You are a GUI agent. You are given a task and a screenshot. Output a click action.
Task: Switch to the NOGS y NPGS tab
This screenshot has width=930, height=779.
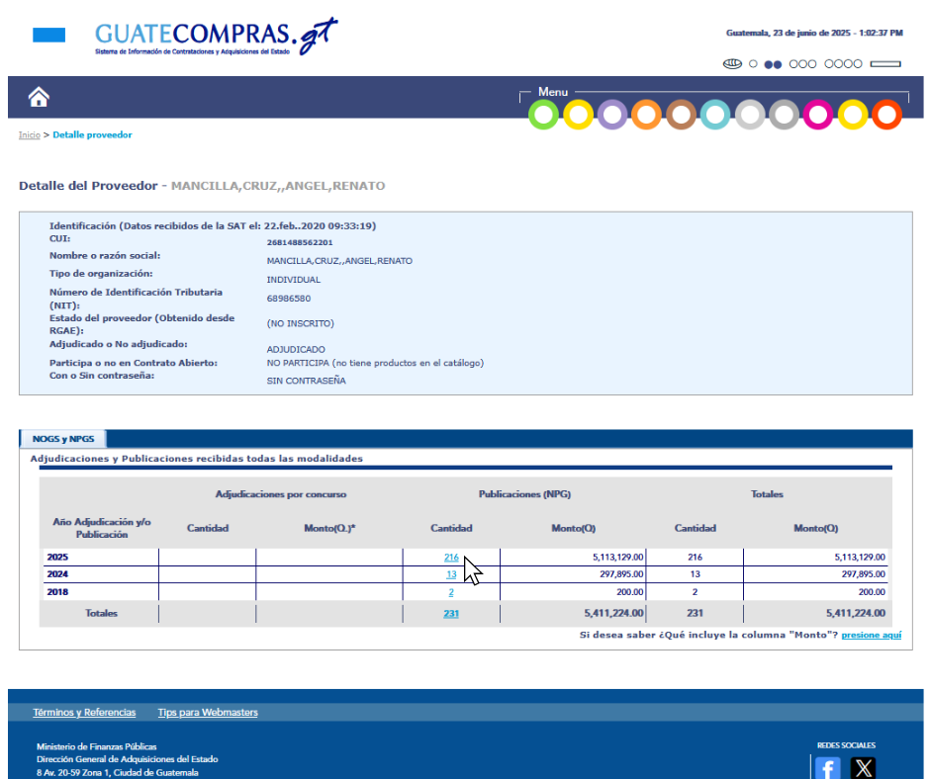[62, 439]
